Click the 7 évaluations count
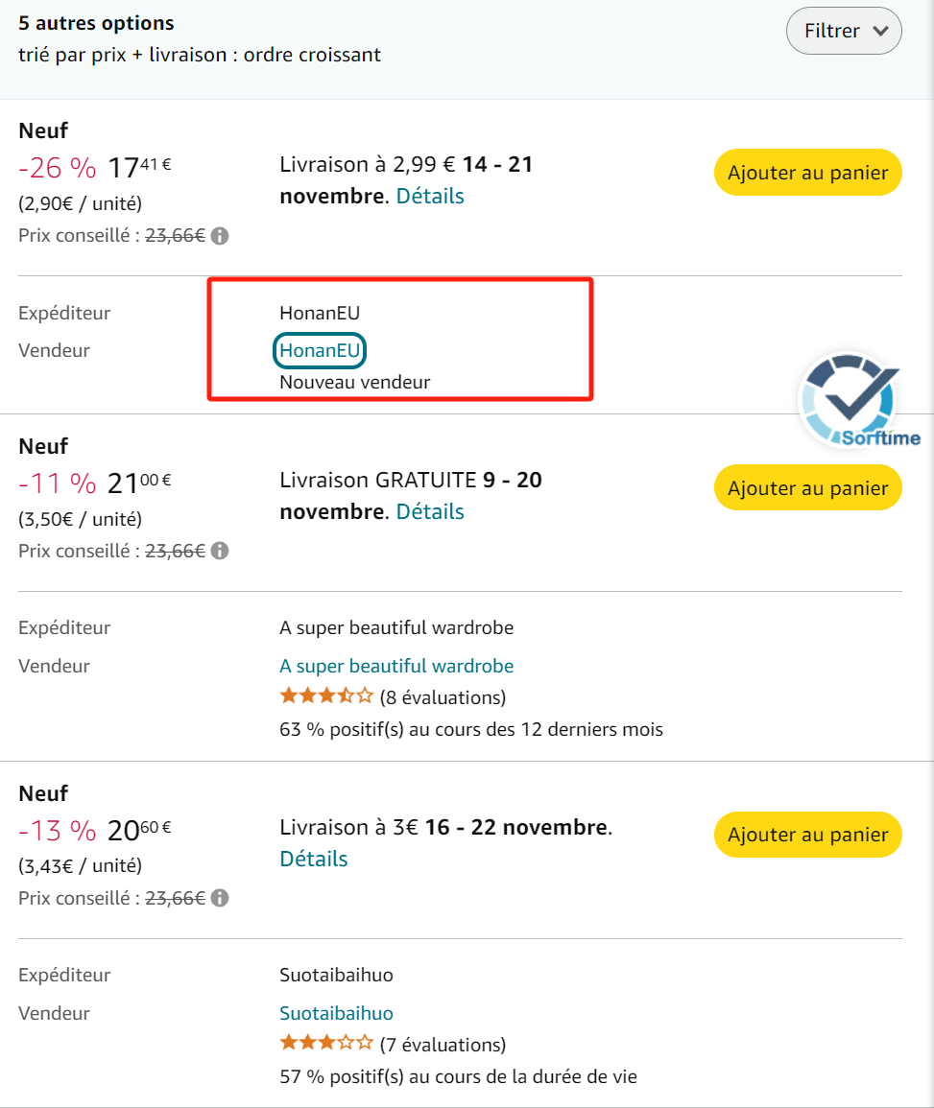Screen dimensions: 934x1108 click(x=443, y=1045)
